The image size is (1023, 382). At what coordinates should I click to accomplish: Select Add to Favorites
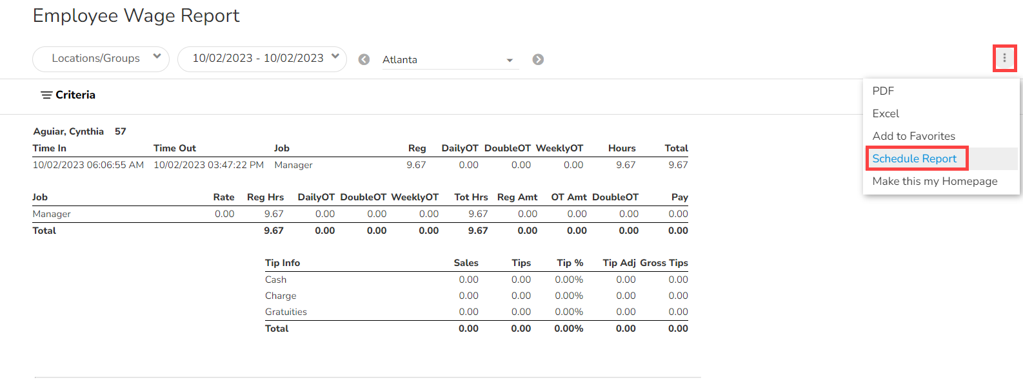(913, 136)
